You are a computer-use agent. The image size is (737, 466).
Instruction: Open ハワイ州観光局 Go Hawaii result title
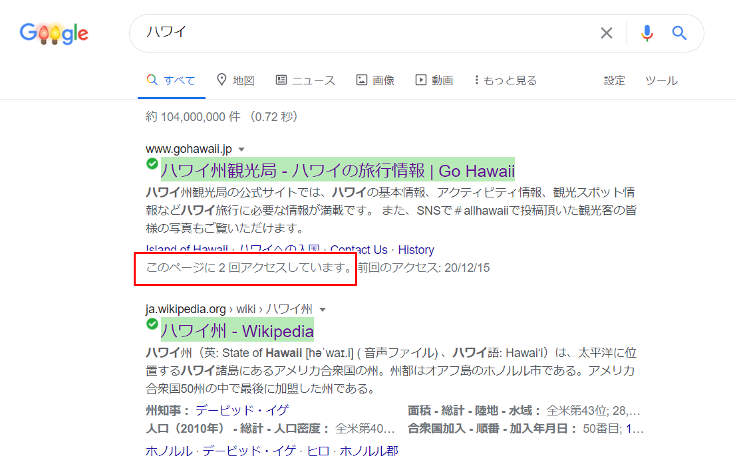click(337, 171)
